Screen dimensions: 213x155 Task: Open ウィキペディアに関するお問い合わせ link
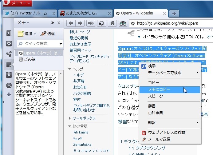pos(91,108)
